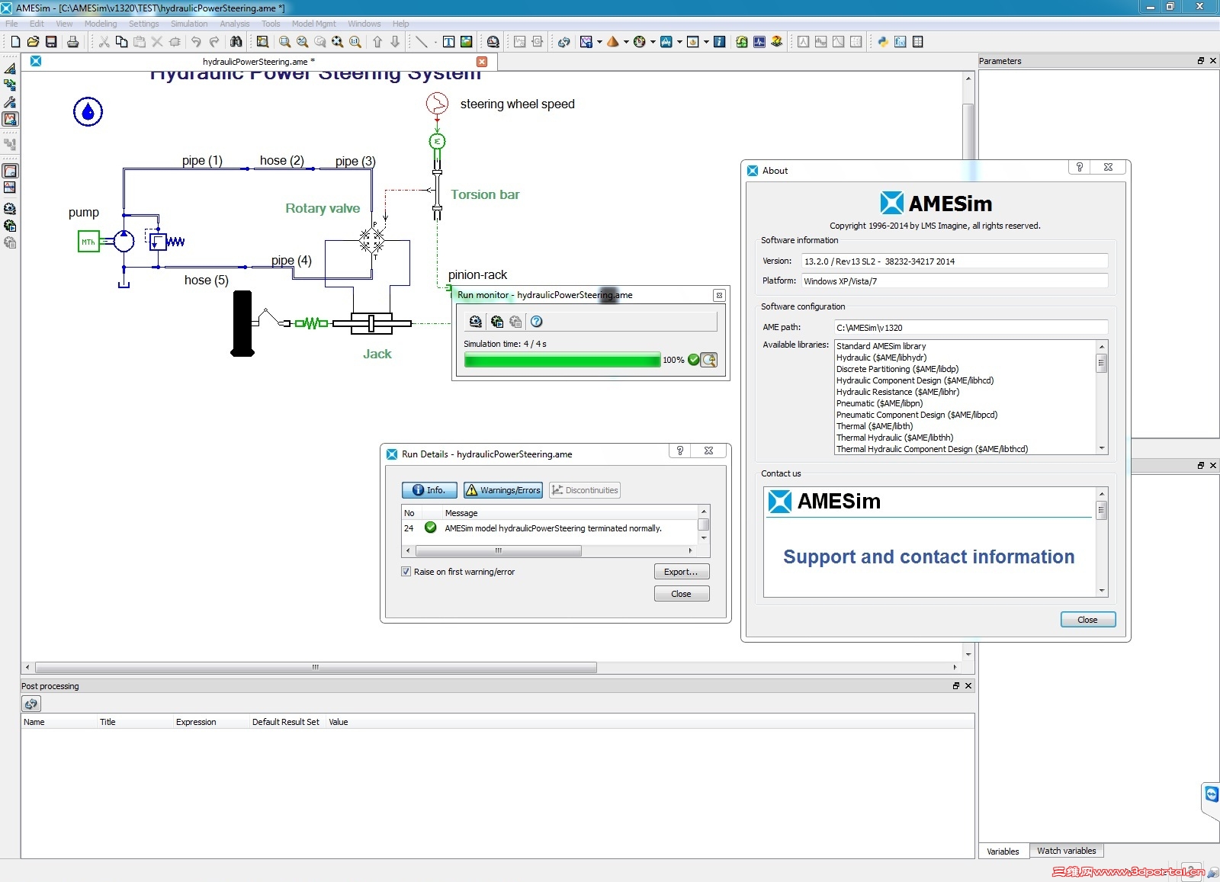Select the Rotary valve component on sketch

372,240
